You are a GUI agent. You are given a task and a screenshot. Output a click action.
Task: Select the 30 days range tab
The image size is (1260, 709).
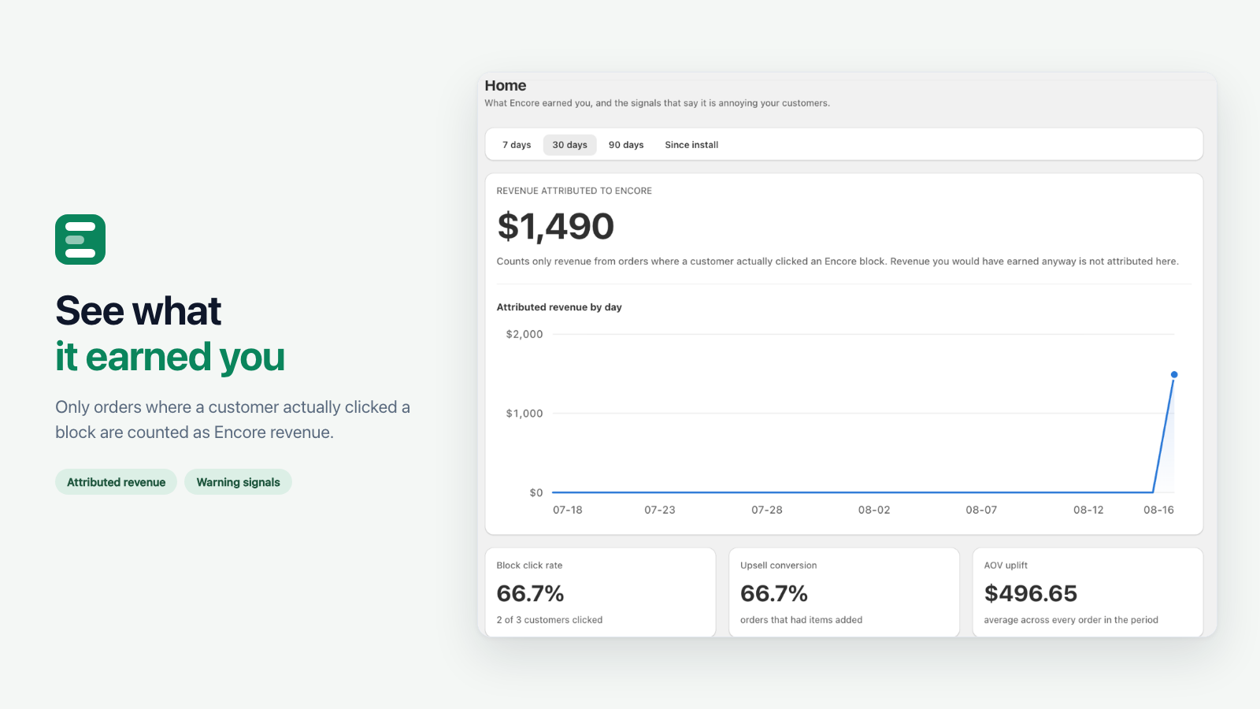569,145
